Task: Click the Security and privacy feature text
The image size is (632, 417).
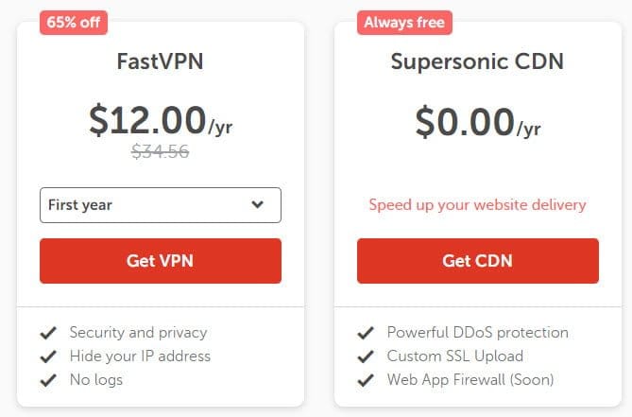Action: pyautogui.click(x=138, y=333)
